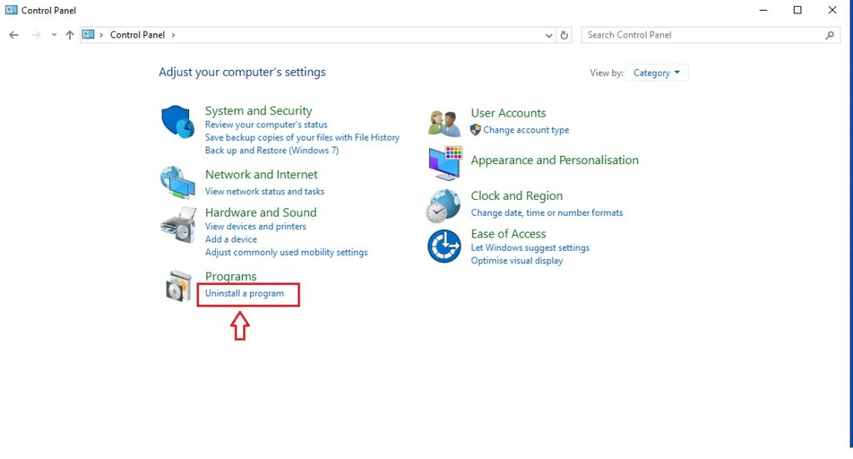
Task: Click the Hardware and Sound printer icon
Action: point(178,225)
